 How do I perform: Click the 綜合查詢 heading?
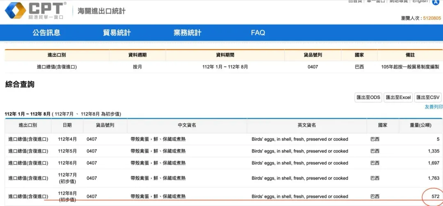pyautogui.click(x=20, y=84)
